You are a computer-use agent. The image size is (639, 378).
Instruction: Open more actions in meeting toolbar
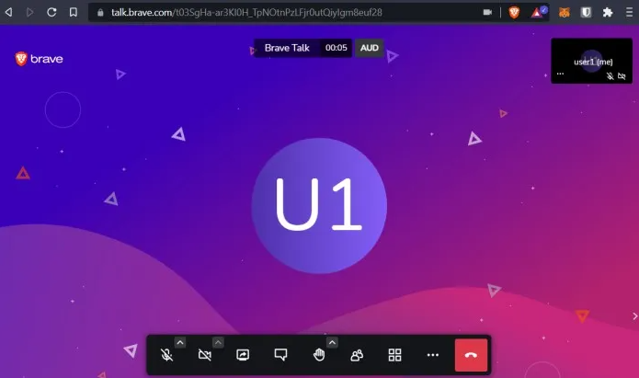(x=433, y=355)
